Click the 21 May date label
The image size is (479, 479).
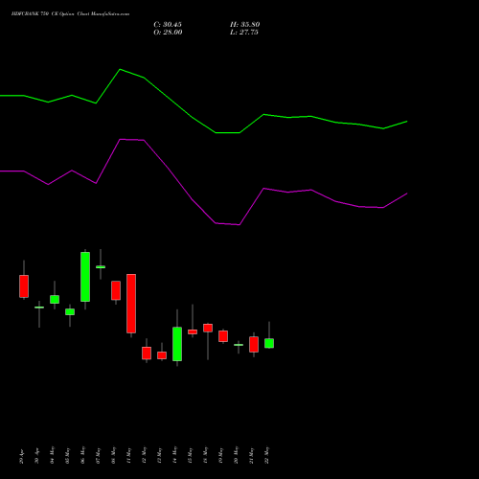coord(251,455)
